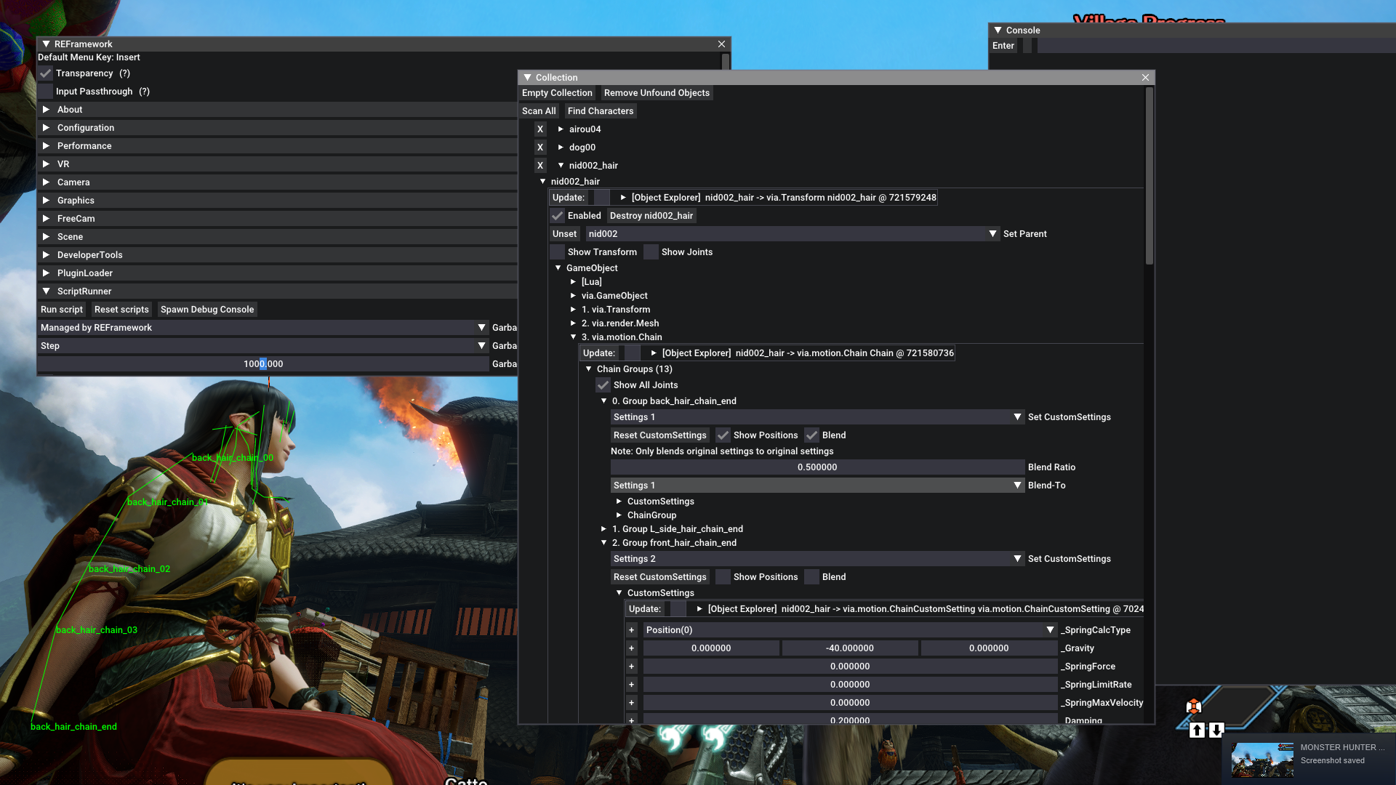Viewport: 1396px width, 785px height.
Task: Expand the 1. Group L_side_hair_chain_end node
Action: (x=603, y=529)
